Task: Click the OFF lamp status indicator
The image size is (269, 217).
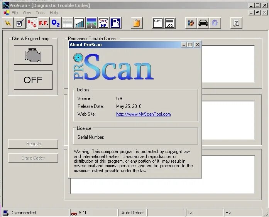Action: click(x=33, y=80)
